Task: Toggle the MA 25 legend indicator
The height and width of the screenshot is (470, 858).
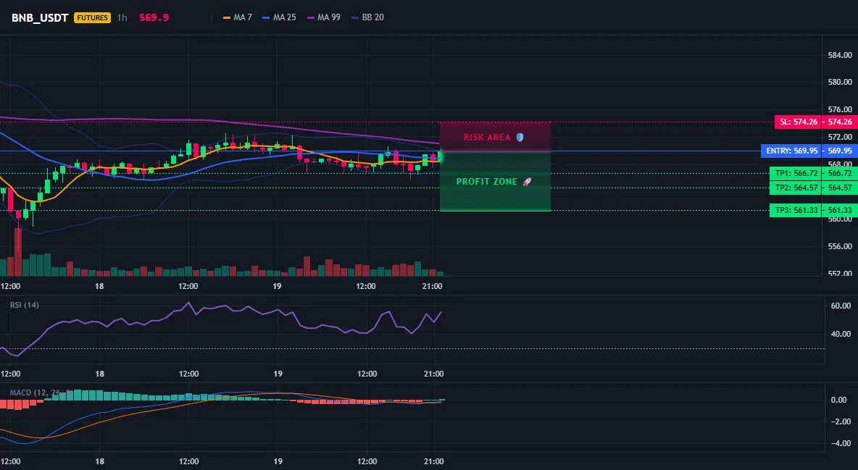Action: click(x=279, y=17)
